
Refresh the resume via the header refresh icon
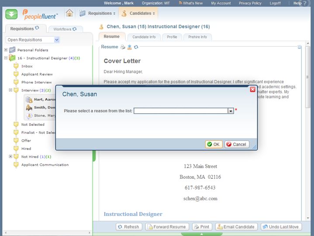click(136, 47)
